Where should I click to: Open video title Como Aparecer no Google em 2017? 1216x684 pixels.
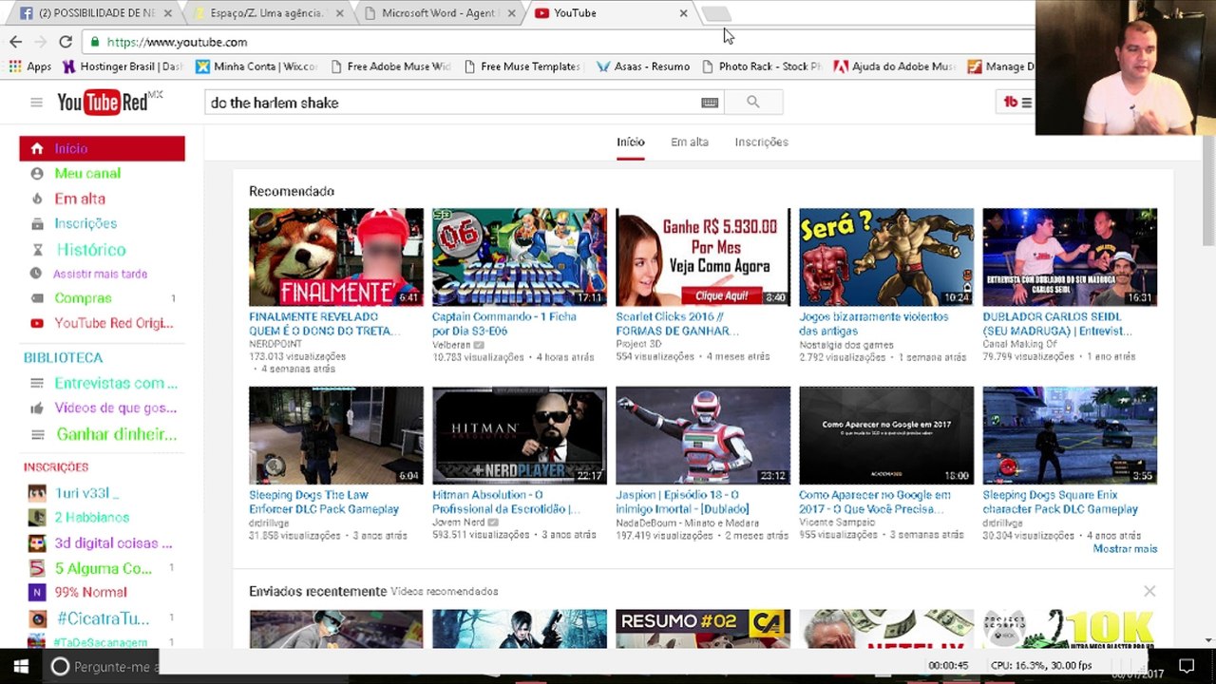tap(875, 502)
